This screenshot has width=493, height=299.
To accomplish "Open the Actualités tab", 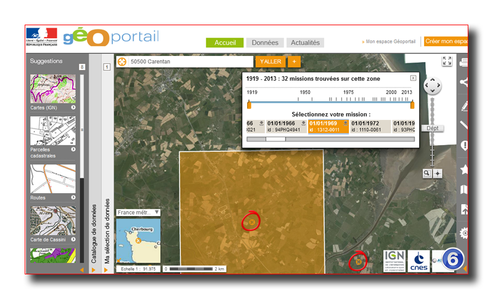I will [x=305, y=42].
